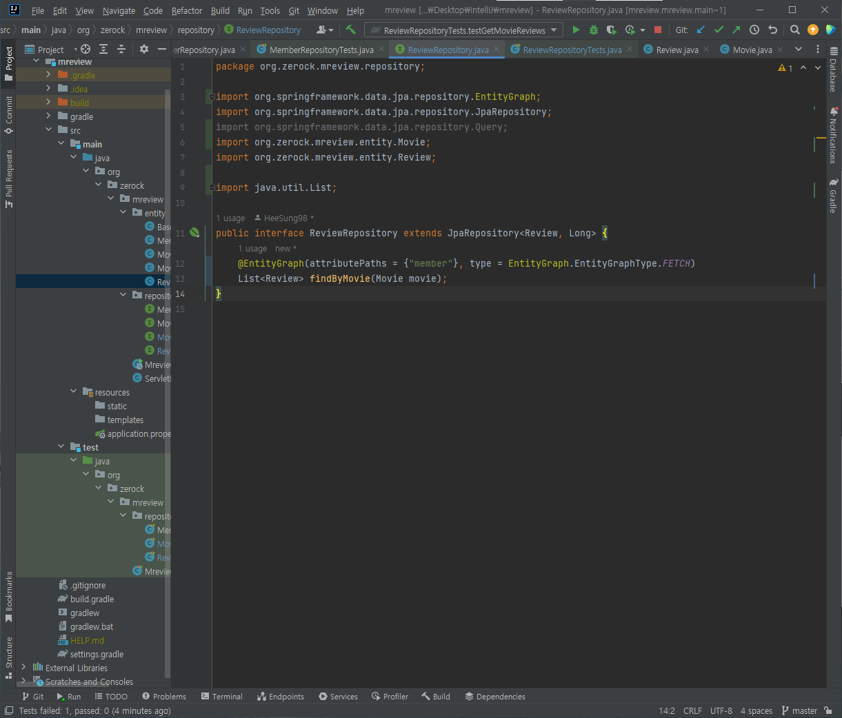
Task: Open the editor tabs kebab options menu
Action: (818, 50)
